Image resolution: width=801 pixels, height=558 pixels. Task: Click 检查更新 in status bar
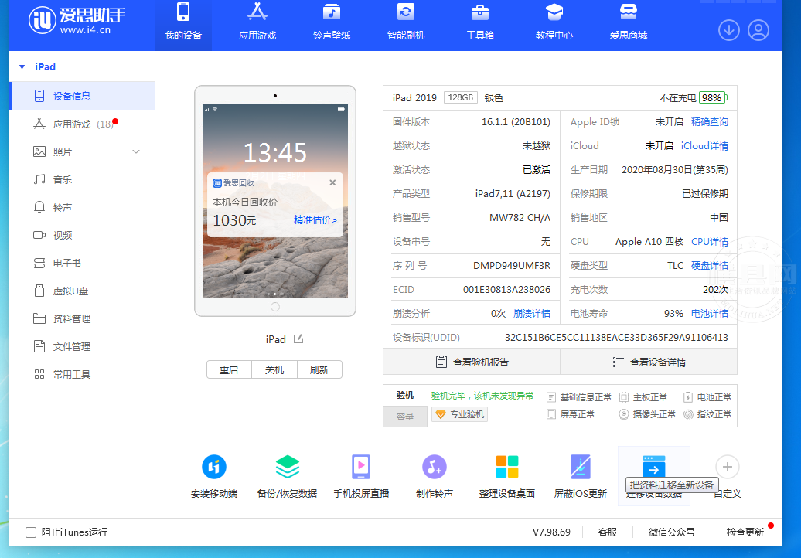[745, 532]
